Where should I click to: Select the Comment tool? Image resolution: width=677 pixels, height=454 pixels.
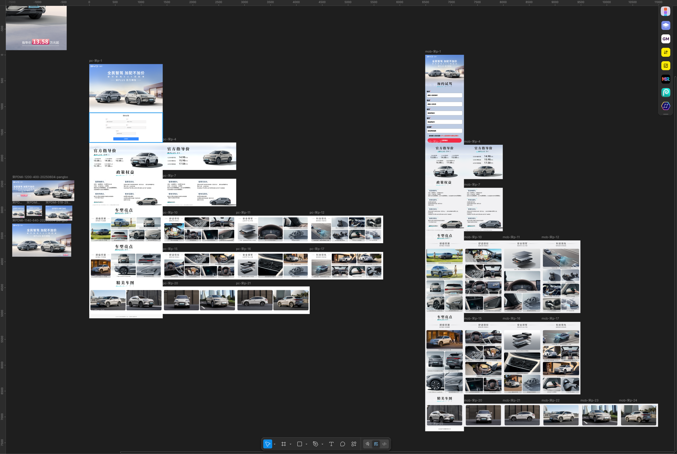[342, 444]
